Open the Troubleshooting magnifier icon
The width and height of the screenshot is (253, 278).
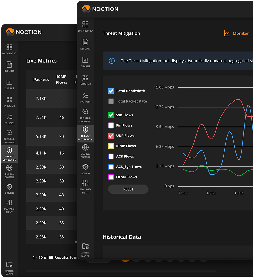(85, 112)
